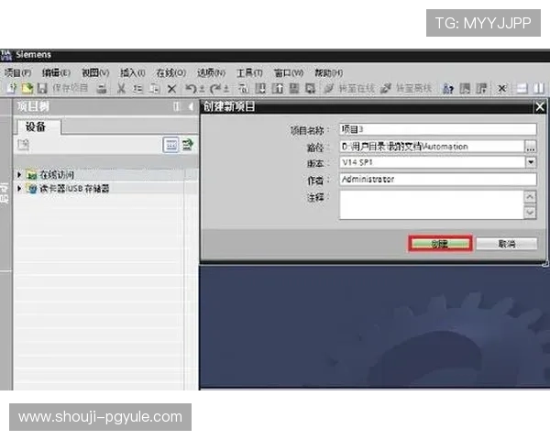Click the Upload from device icon
The width and height of the screenshot is (550, 440).
(x=277, y=88)
